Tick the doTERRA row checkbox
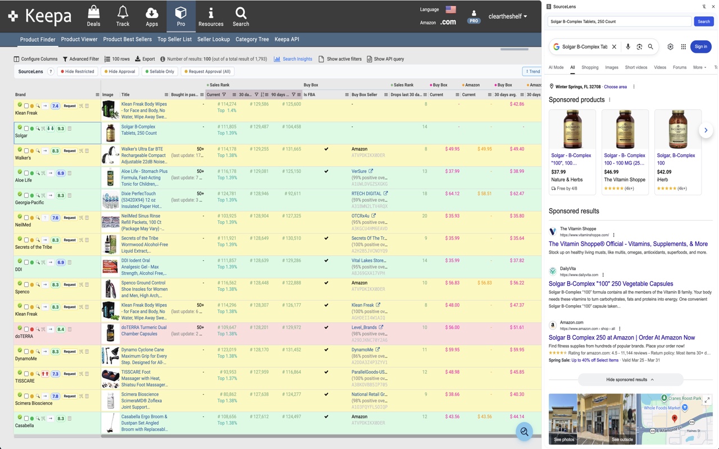719x449 pixels. [x=26, y=329]
